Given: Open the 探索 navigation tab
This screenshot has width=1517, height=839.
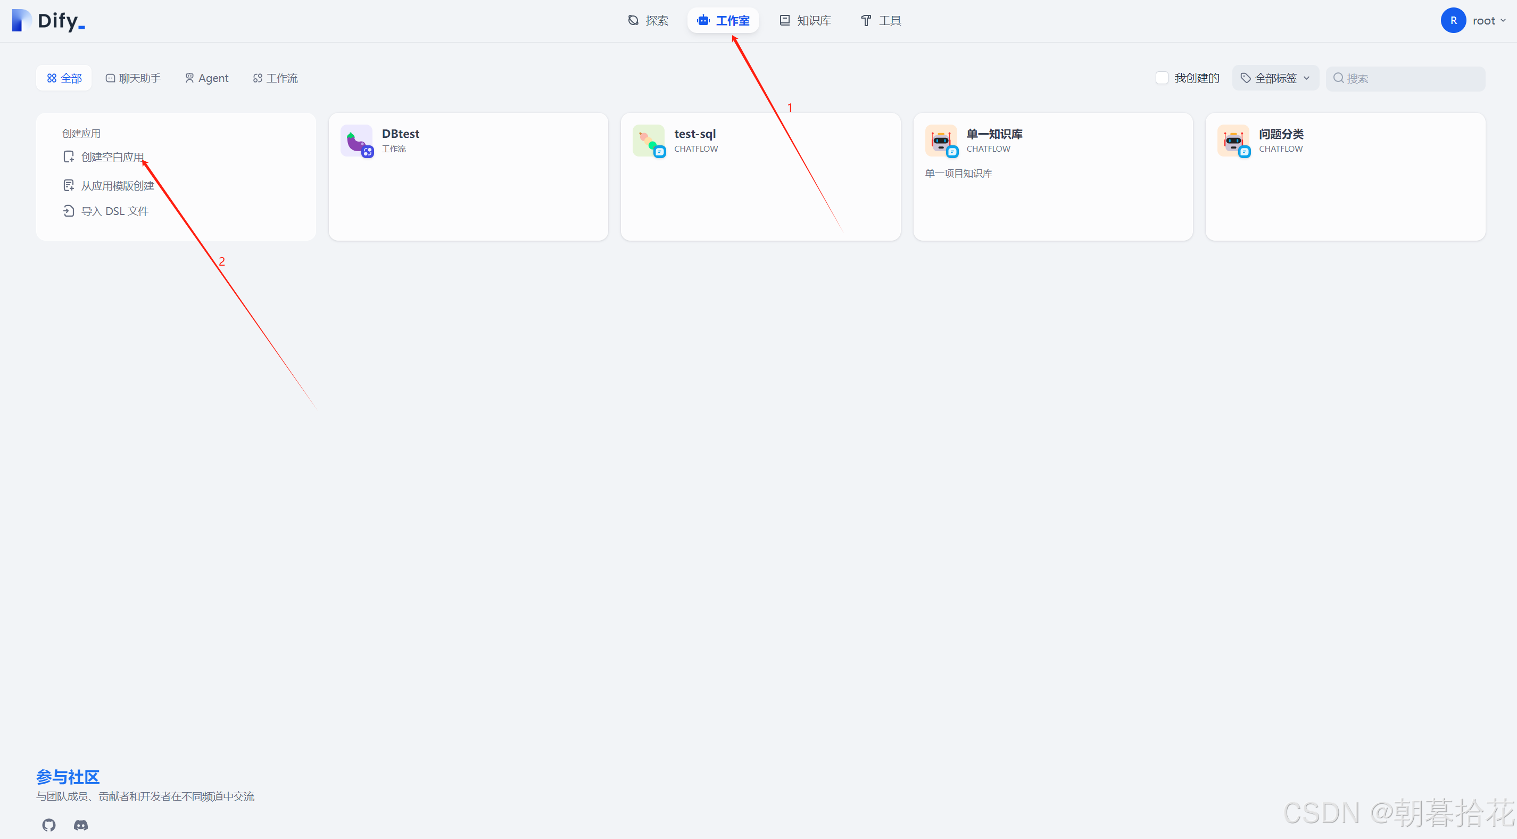Looking at the screenshot, I should click(648, 21).
